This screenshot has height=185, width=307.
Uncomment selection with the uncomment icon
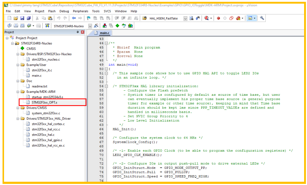point(136,18)
